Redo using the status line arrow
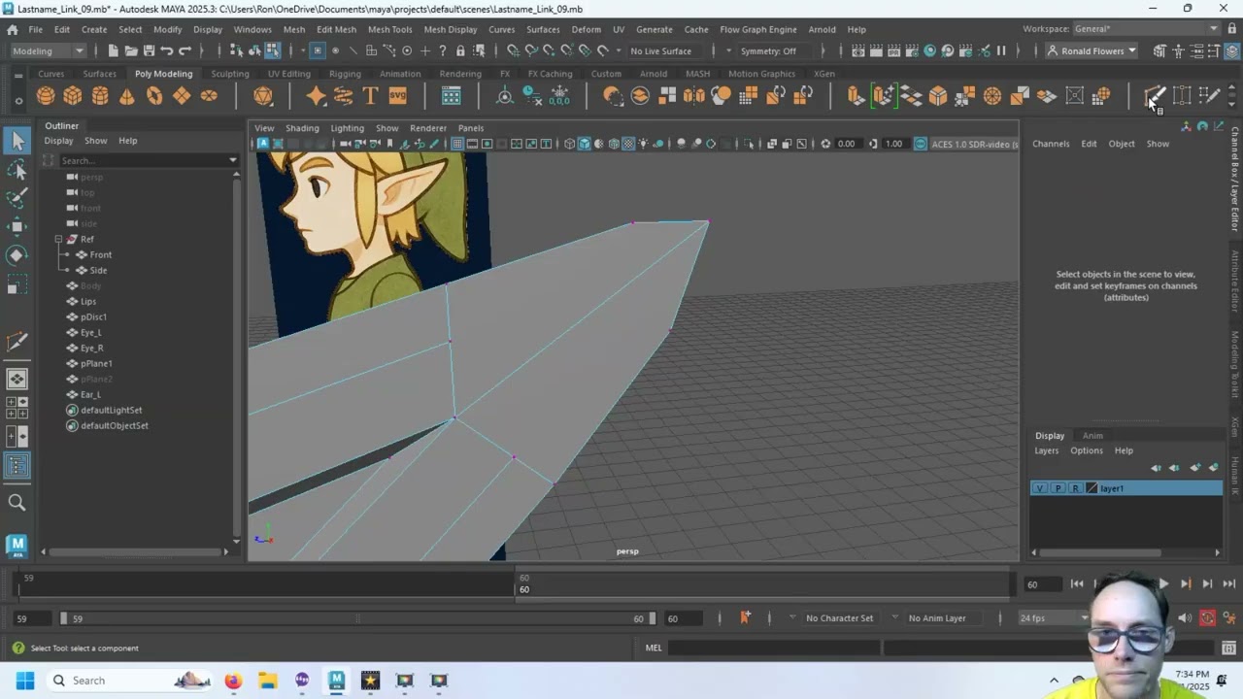 click(185, 50)
